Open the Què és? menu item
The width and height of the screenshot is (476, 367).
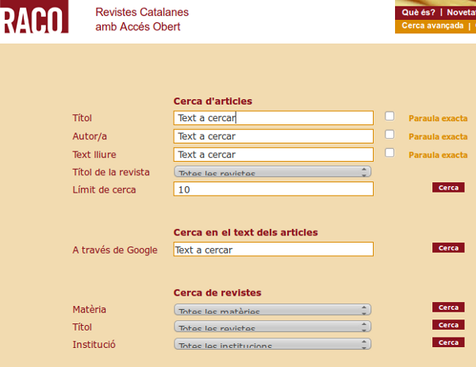click(x=418, y=13)
